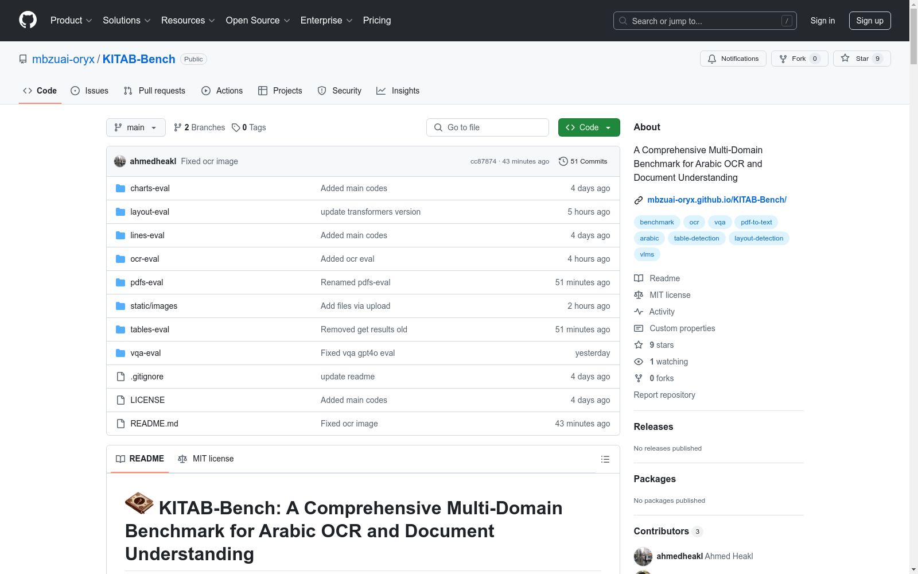Click the Star icon button
The image size is (918, 574).
tap(845, 58)
